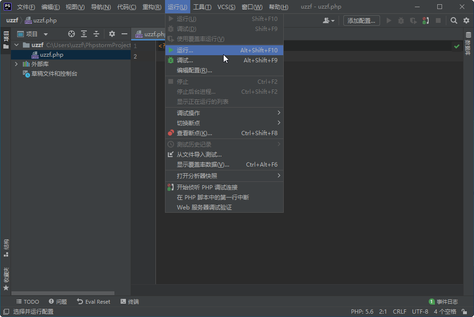Screen dimensions: 474x317
Task: Click UTF-8 encoding in status bar
Action: 420,312
